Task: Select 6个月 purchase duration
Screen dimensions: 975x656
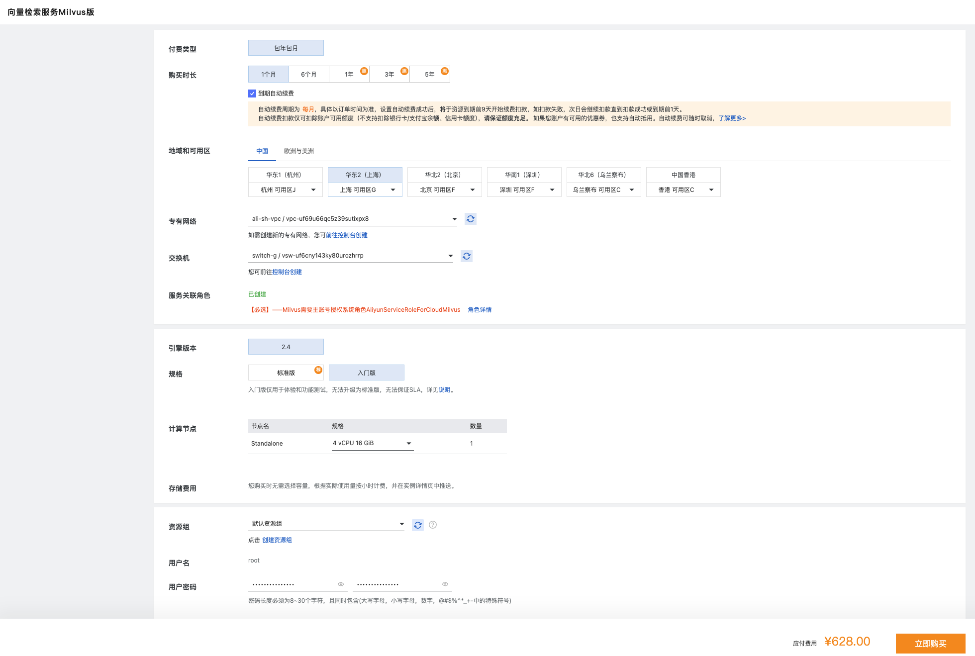Action: pos(308,75)
